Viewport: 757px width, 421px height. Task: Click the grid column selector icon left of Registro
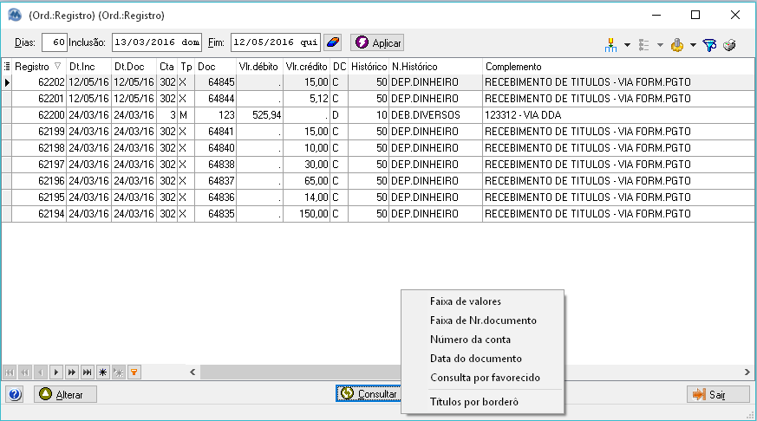click(x=7, y=67)
